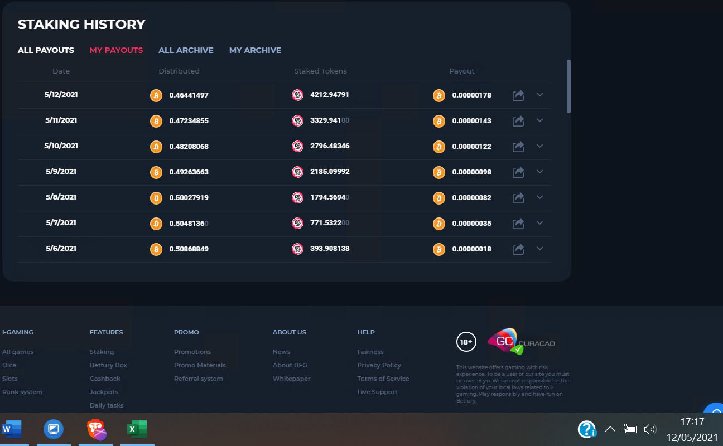Click the BFG token icon beside 2185.09992
The image size is (723, 446).
[298, 172]
